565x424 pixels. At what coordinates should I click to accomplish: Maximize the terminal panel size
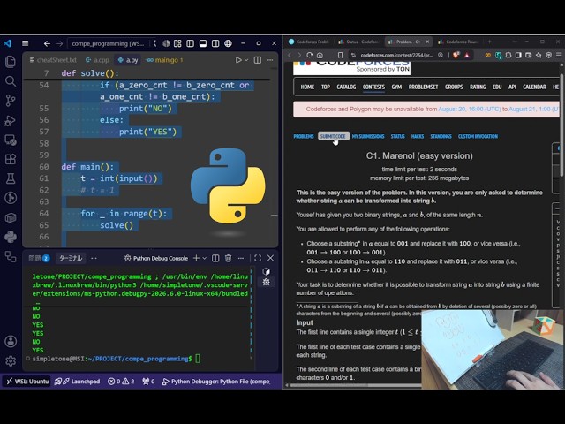click(258, 258)
